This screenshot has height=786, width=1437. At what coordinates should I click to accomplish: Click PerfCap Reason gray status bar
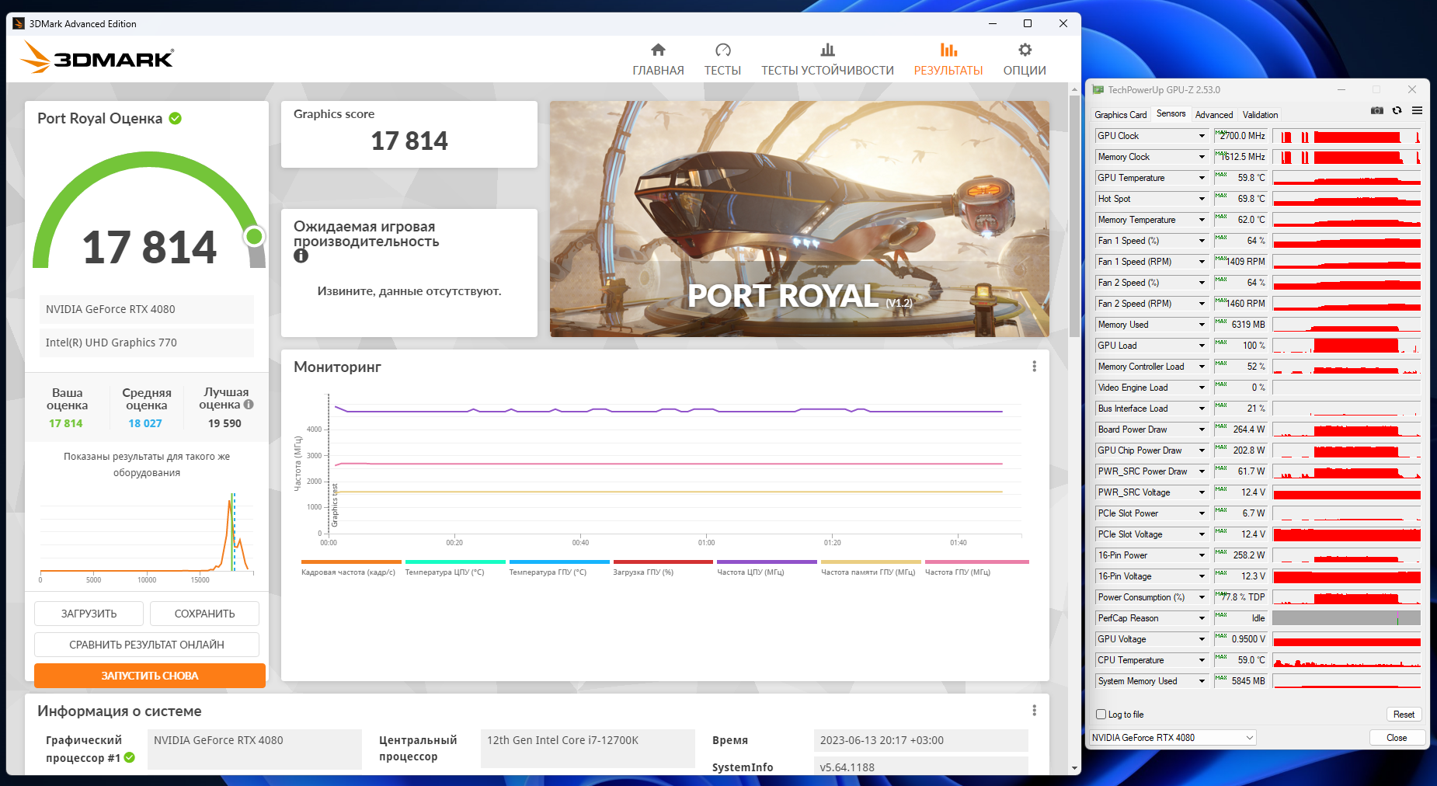tap(1347, 618)
